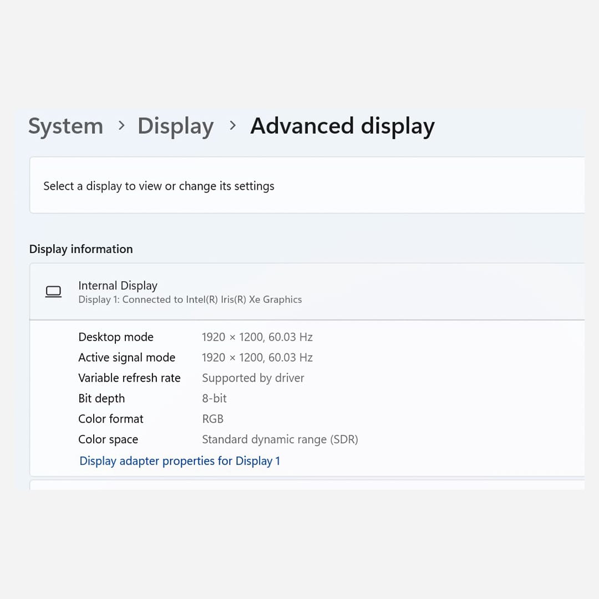The image size is (599, 599).
Task: Click the chevron between System and Display
Action: point(121,126)
